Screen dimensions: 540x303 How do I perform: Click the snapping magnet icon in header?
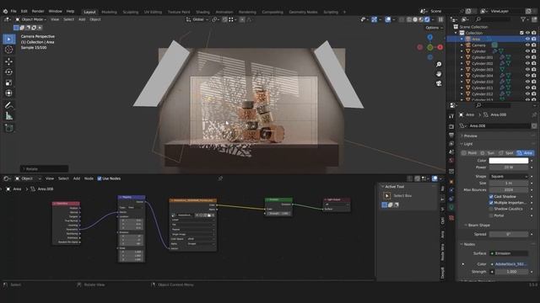point(225,19)
